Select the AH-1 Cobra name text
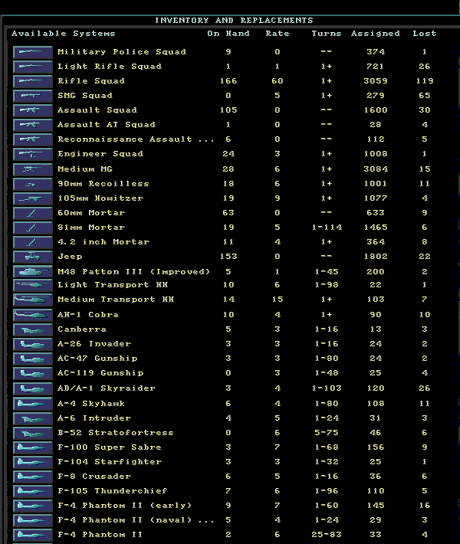This screenshot has height=544, width=460. click(88, 315)
